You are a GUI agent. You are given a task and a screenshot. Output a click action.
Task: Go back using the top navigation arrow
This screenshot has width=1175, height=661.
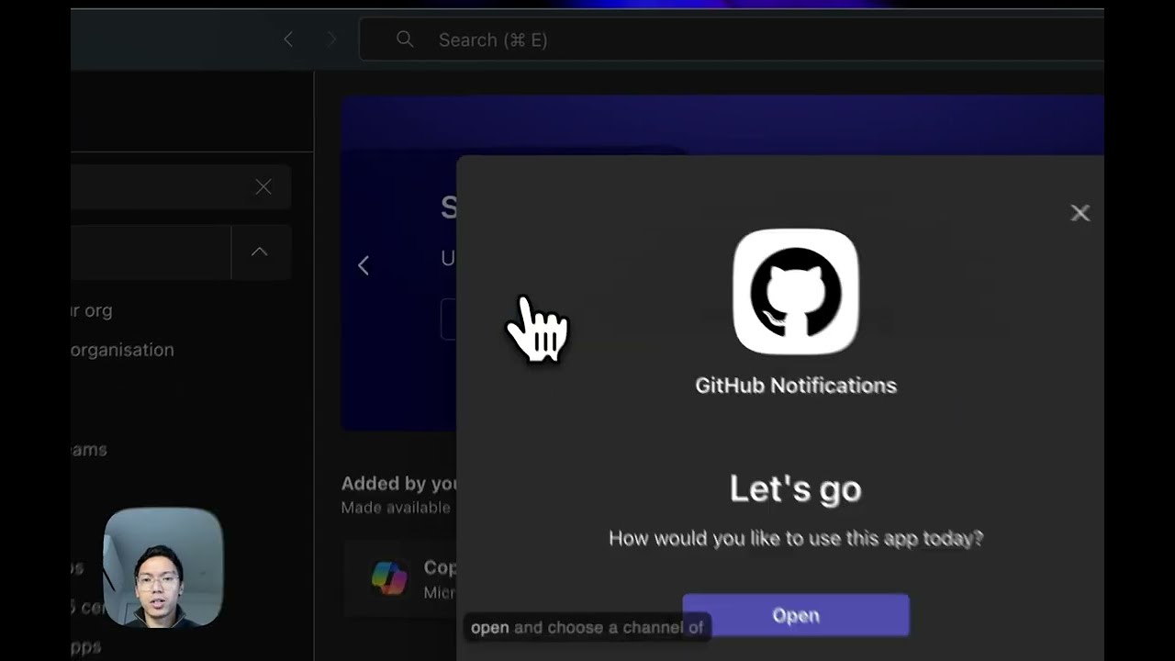pyautogui.click(x=288, y=39)
